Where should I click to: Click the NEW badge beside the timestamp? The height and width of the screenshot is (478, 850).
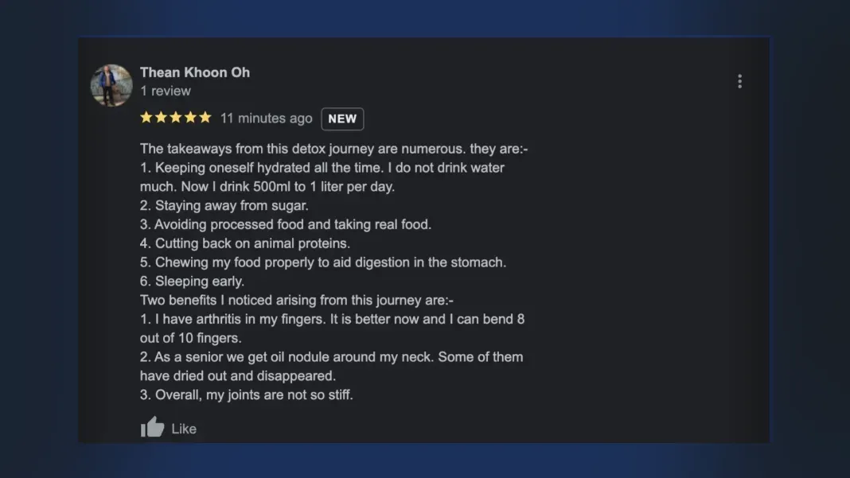pos(342,119)
